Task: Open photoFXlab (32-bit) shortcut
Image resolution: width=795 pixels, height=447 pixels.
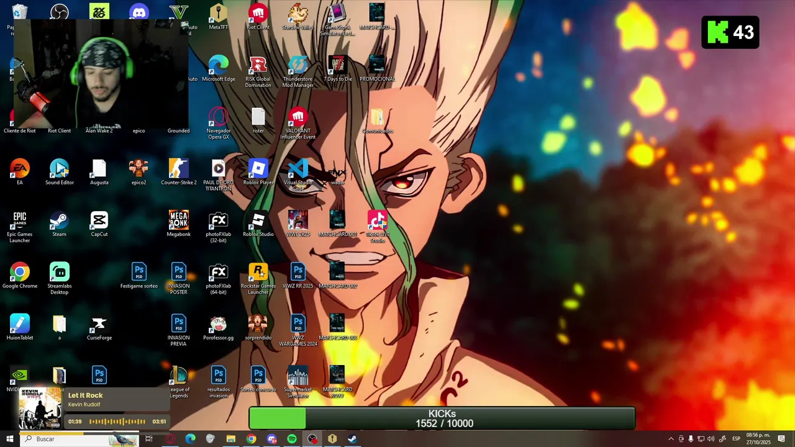Action: (x=219, y=227)
